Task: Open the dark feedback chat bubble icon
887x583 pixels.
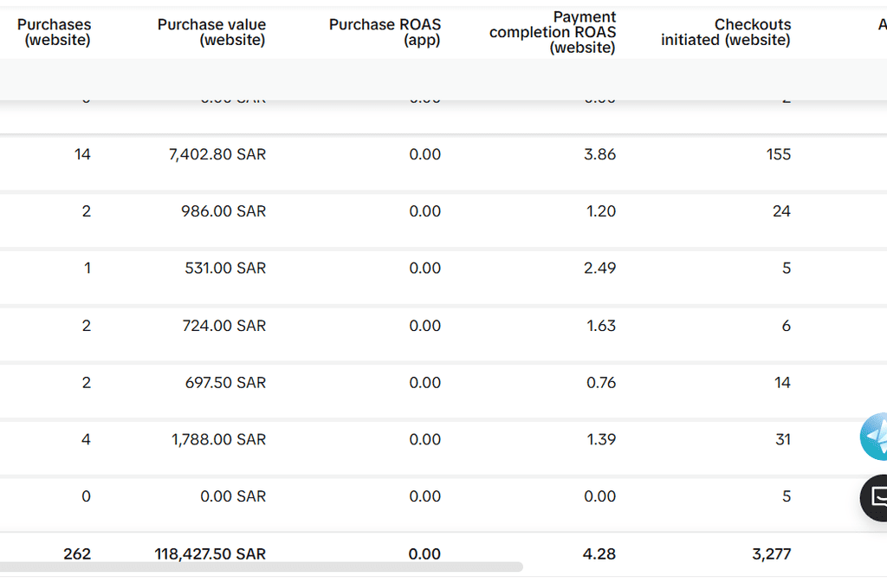Action: (877, 497)
